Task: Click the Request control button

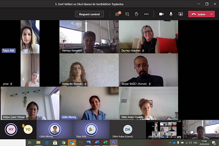Action: click(x=89, y=14)
